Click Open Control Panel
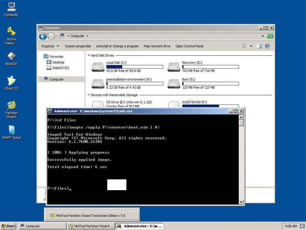Image resolution: width=306 pixels, height=230 pixels. pos(189,46)
